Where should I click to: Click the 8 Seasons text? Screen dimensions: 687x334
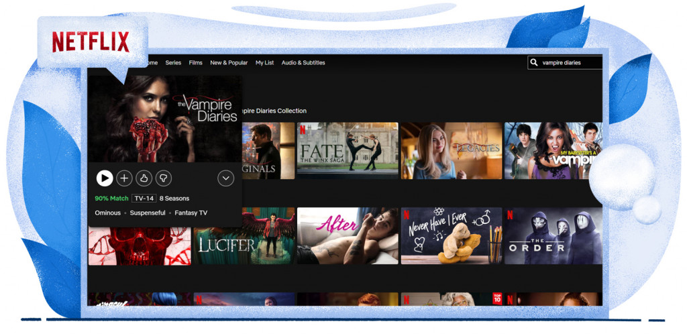(x=174, y=199)
